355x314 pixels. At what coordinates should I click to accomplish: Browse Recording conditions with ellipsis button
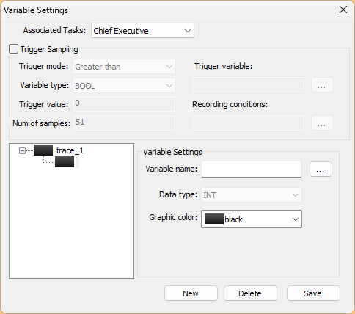[x=322, y=123]
